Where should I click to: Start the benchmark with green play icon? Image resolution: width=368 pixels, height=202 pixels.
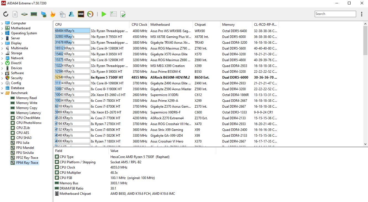[104, 14]
